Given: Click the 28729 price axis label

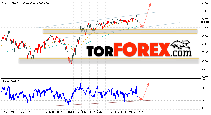Looking at the screenshot, I should click(x=205, y=36).
